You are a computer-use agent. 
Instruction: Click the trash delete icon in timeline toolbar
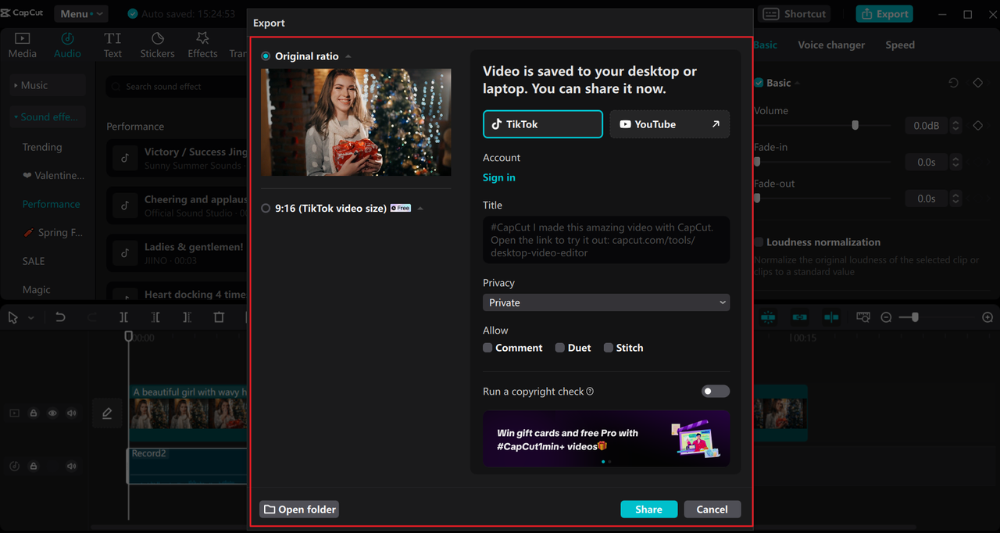click(219, 317)
